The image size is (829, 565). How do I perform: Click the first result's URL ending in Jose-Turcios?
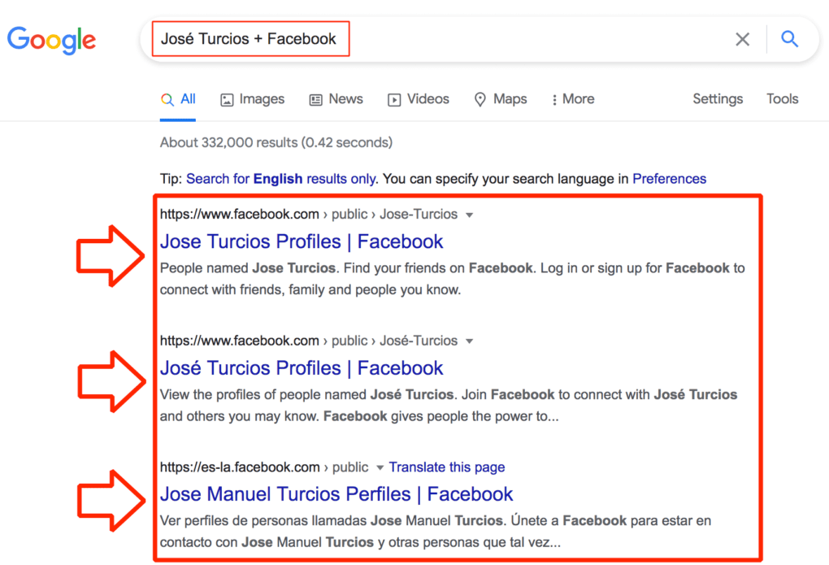tap(309, 215)
